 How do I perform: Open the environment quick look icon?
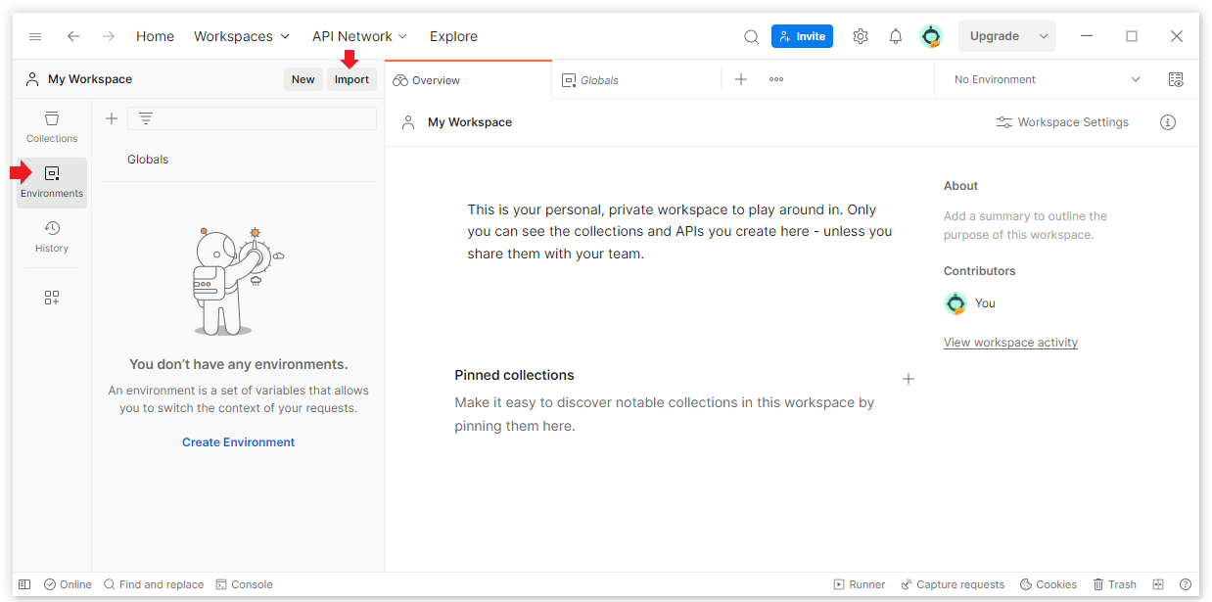[1176, 79]
